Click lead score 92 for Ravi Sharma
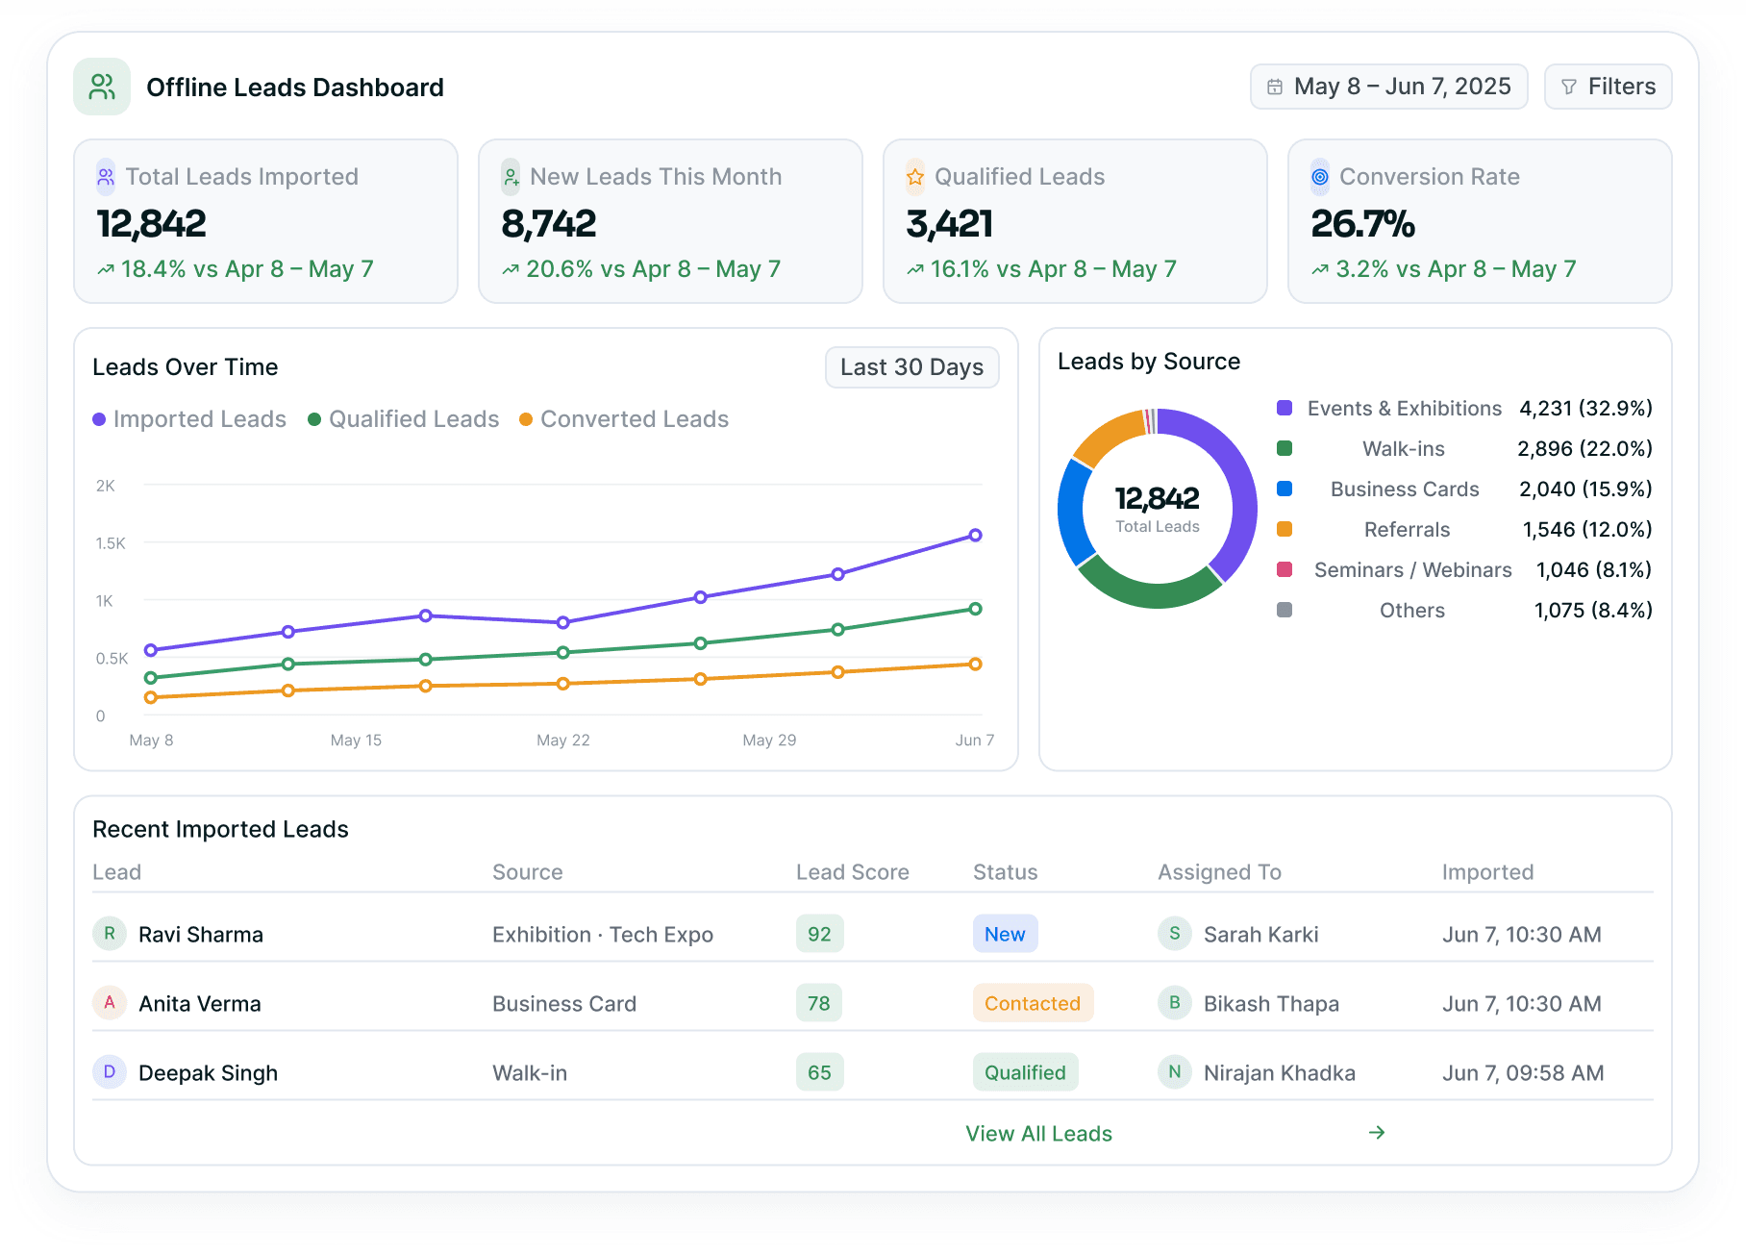This screenshot has width=1746, height=1255. pos(819,934)
